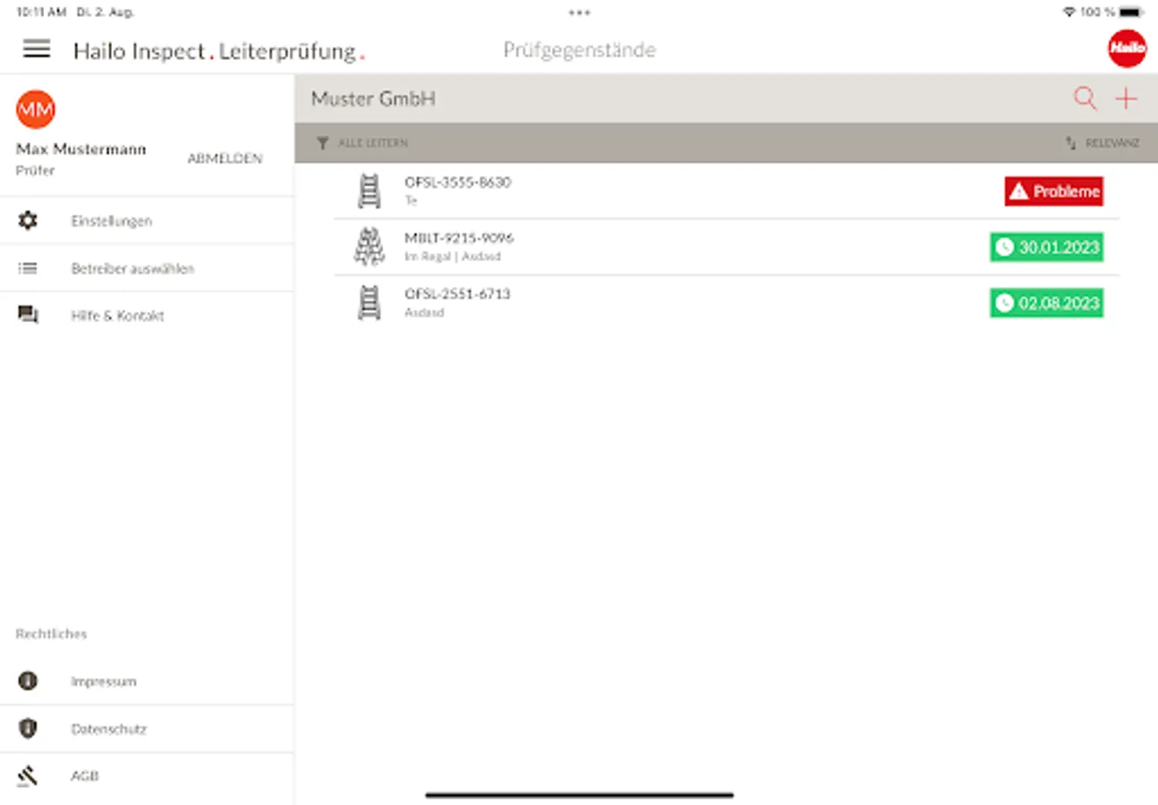Click the three-dots multitasking indicator
This screenshot has width=1158, height=805.
[579, 13]
